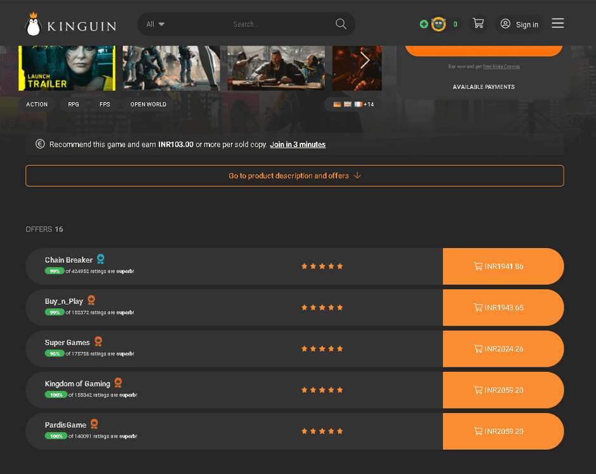Viewport: 596px width, 474px height.
Task: Click the PardisGame five-star rating
Action: [x=322, y=431]
